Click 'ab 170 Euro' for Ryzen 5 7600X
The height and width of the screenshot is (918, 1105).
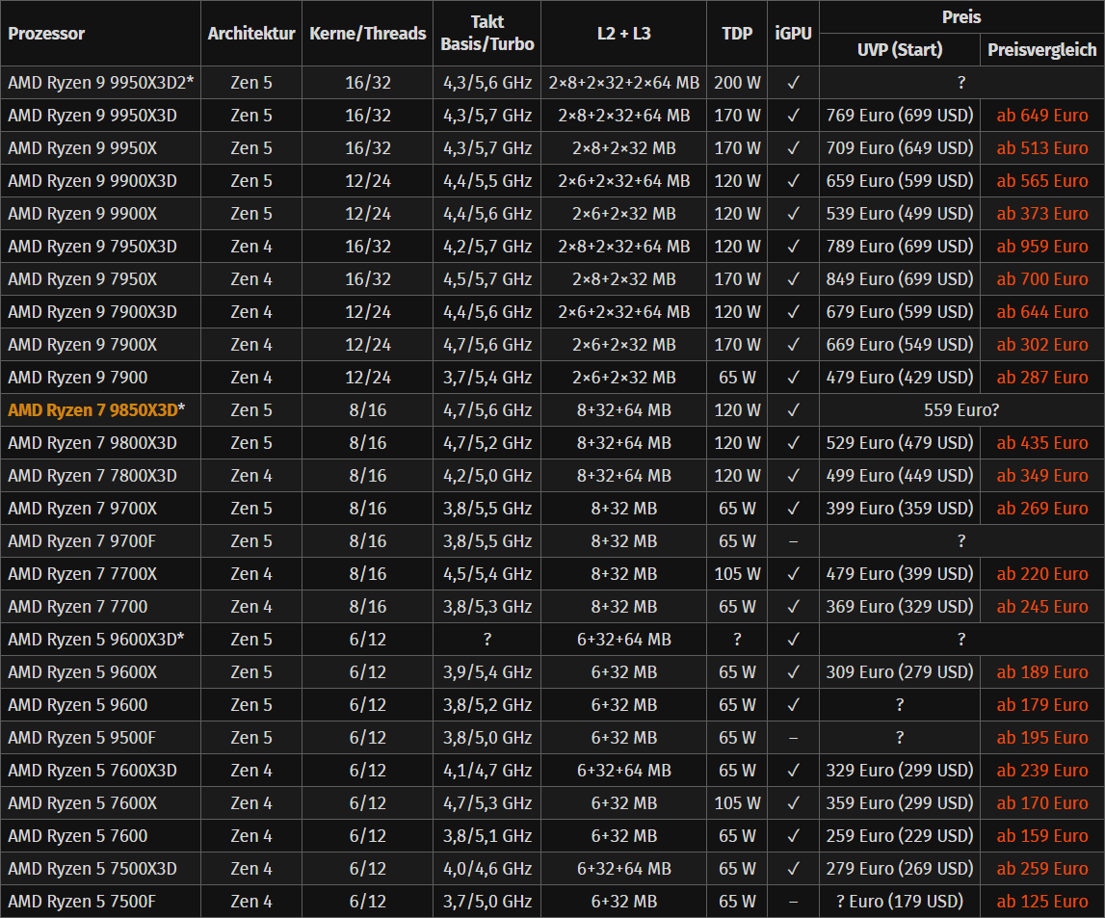point(1041,803)
